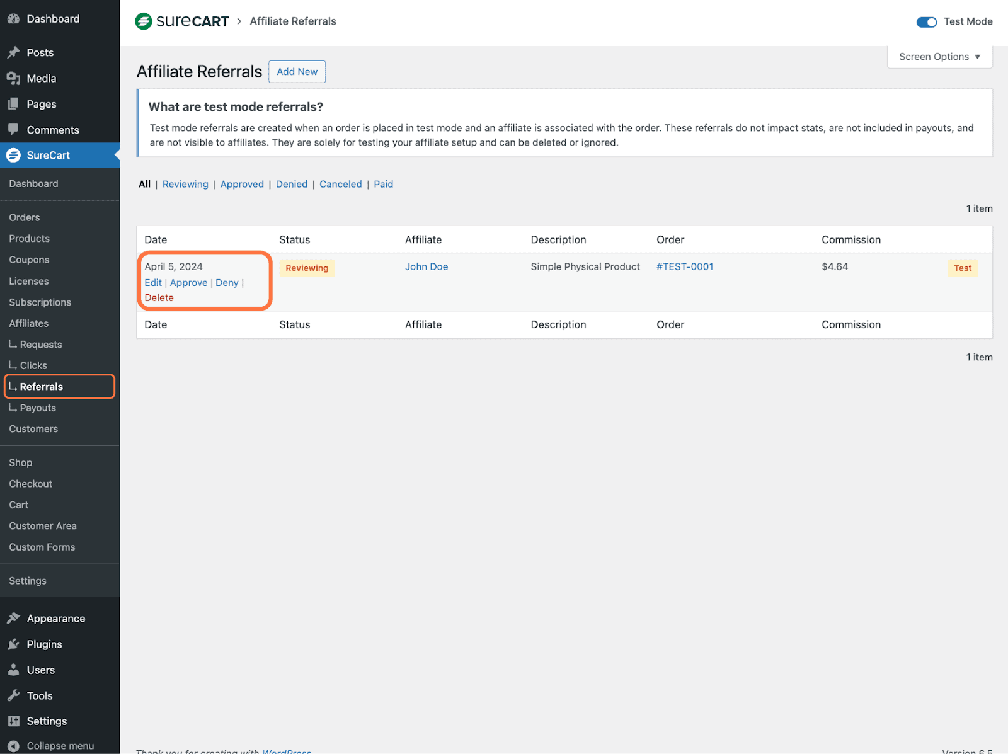
Task: Click the Media icon in sidebar
Action: [13, 78]
